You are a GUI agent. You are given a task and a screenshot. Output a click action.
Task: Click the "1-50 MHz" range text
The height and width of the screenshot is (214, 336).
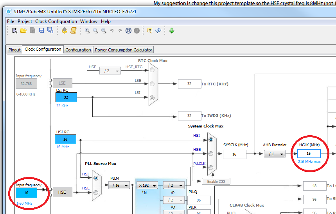(x=24, y=203)
